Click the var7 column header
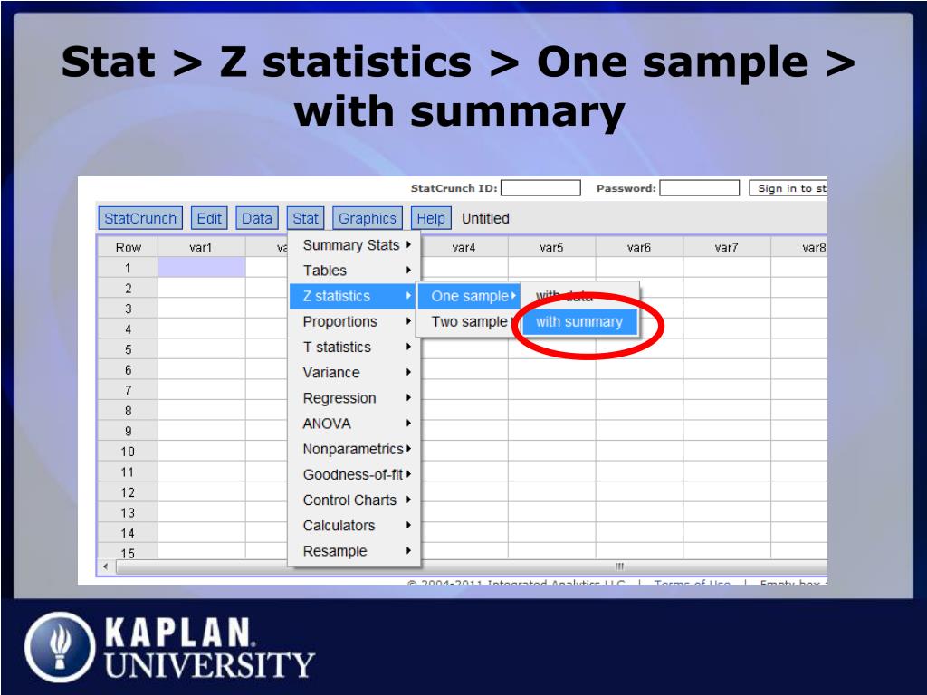 (727, 247)
